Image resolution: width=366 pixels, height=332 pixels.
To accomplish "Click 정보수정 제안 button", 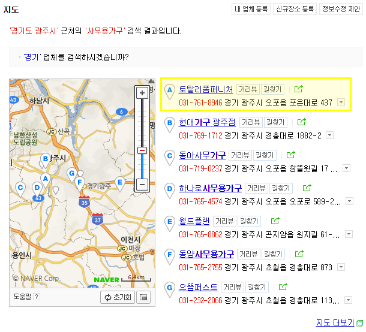I will click(341, 9).
